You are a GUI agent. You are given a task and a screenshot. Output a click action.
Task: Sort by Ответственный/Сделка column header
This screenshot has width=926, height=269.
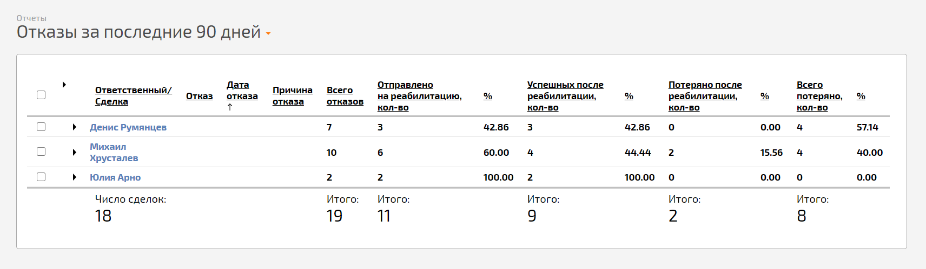click(133, 96)
